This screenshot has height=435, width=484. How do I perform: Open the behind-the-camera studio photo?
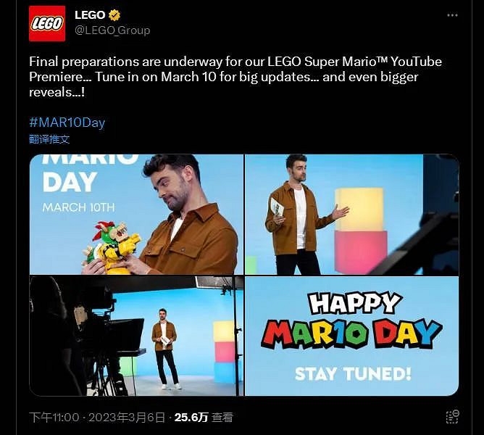[136, 336]
